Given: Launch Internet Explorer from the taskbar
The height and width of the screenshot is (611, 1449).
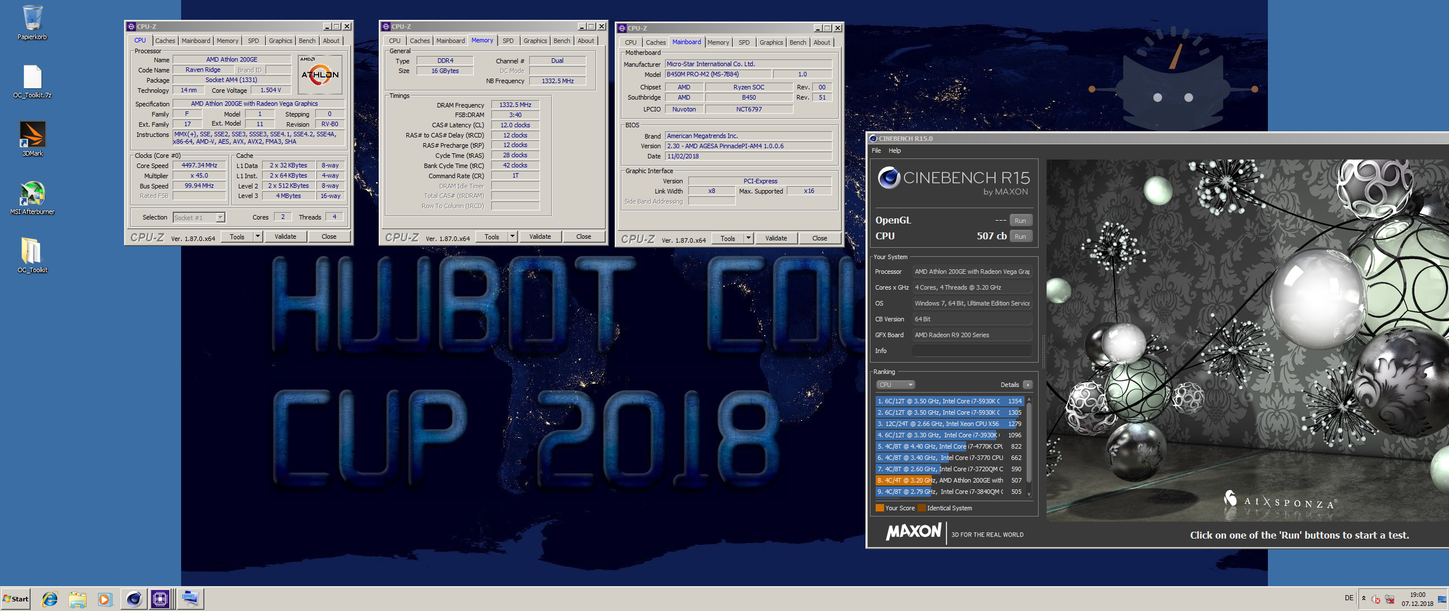Looking at the screenshot, I should click(50, 599).
